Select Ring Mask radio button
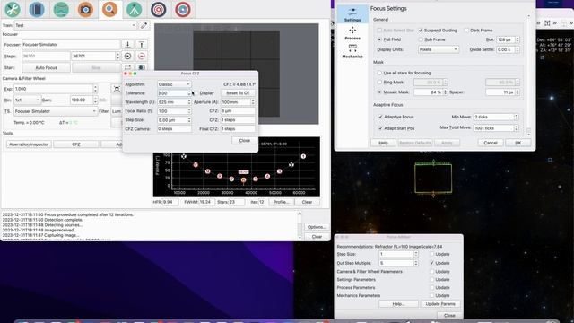This screenshot has width=574, height=323. (379, 83)
